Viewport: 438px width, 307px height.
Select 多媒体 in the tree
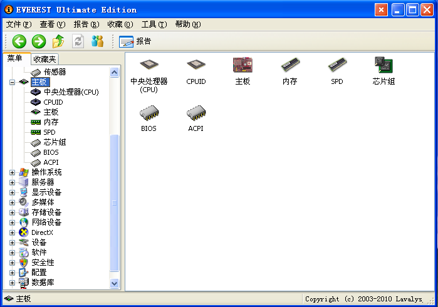click(43, 202)
